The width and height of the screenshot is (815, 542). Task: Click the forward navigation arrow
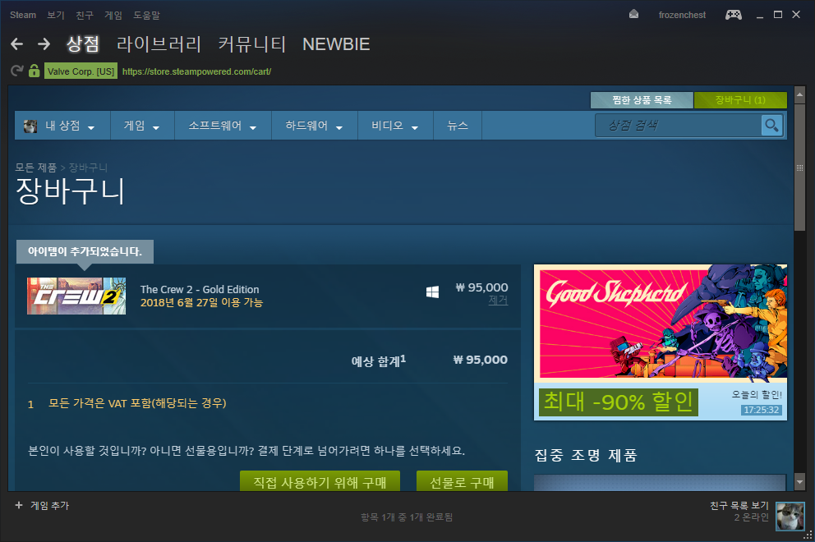44,44
